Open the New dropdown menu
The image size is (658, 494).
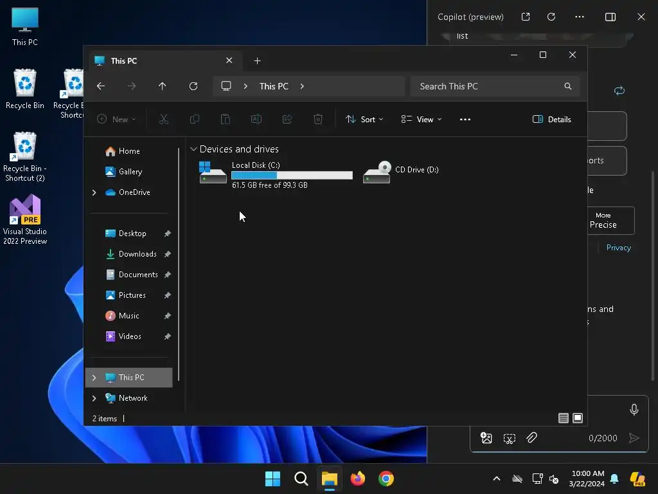116,119
